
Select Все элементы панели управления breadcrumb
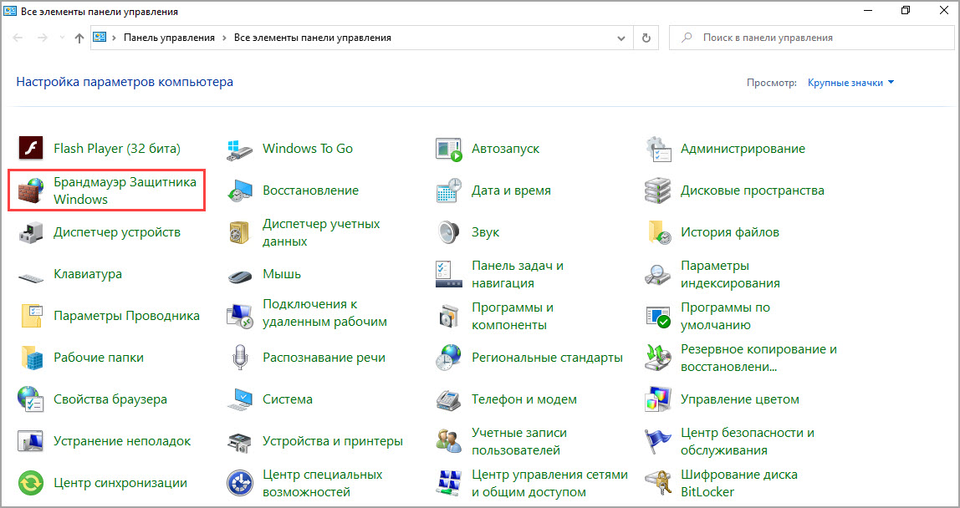(x=312, y=38)
